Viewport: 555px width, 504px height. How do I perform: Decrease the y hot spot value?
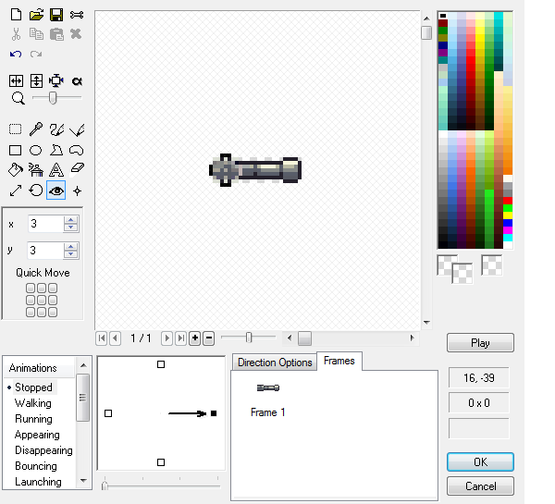71,253
